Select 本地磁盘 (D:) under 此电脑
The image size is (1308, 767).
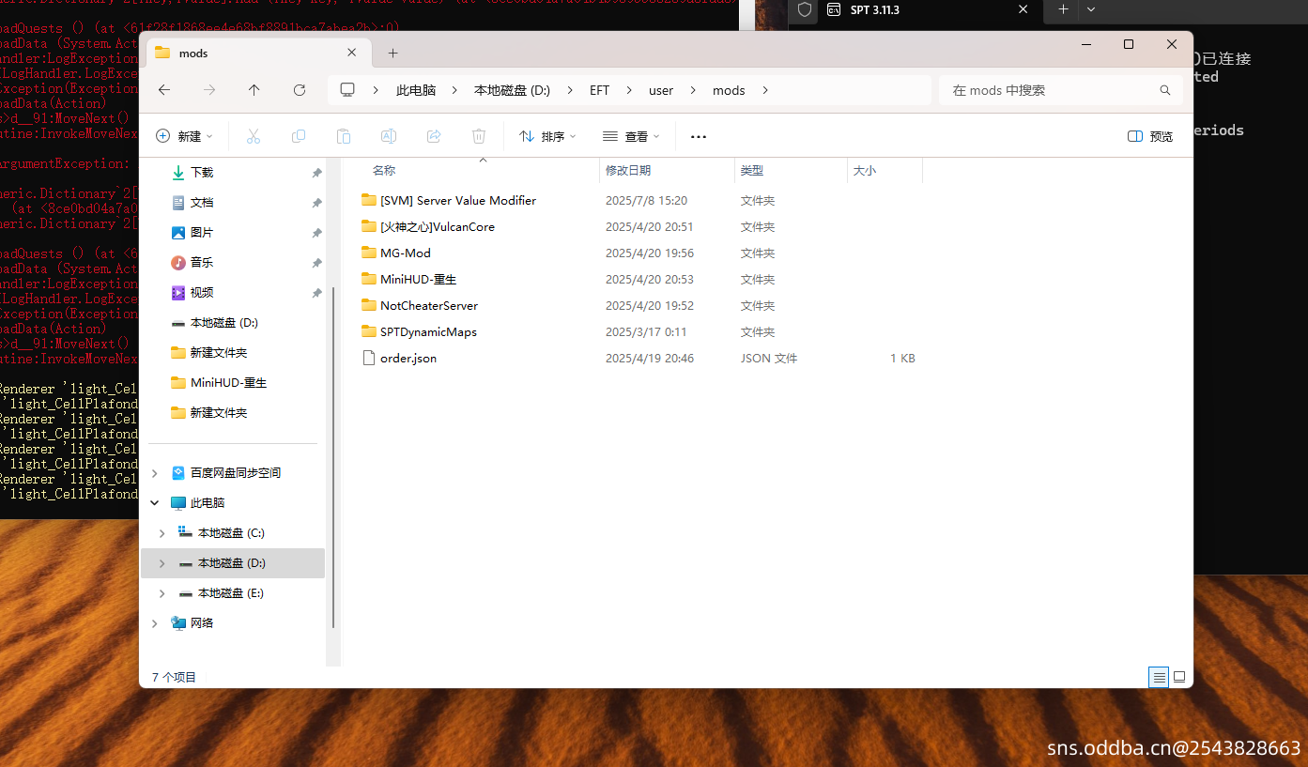pyautogui.click(x=232, y=562)
